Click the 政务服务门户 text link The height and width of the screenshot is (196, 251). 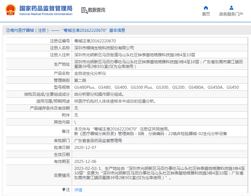pyautogui.click(x=231, y=14)
